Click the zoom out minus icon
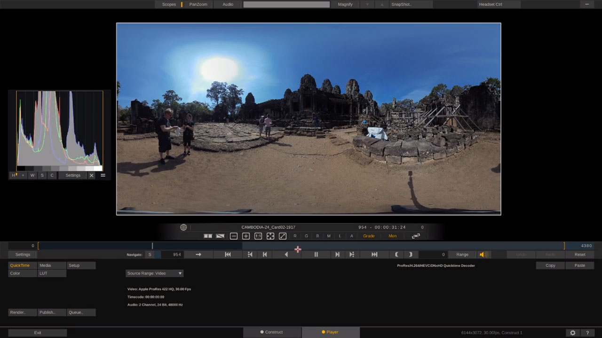The image size is (602, 338). click(234, 236)
